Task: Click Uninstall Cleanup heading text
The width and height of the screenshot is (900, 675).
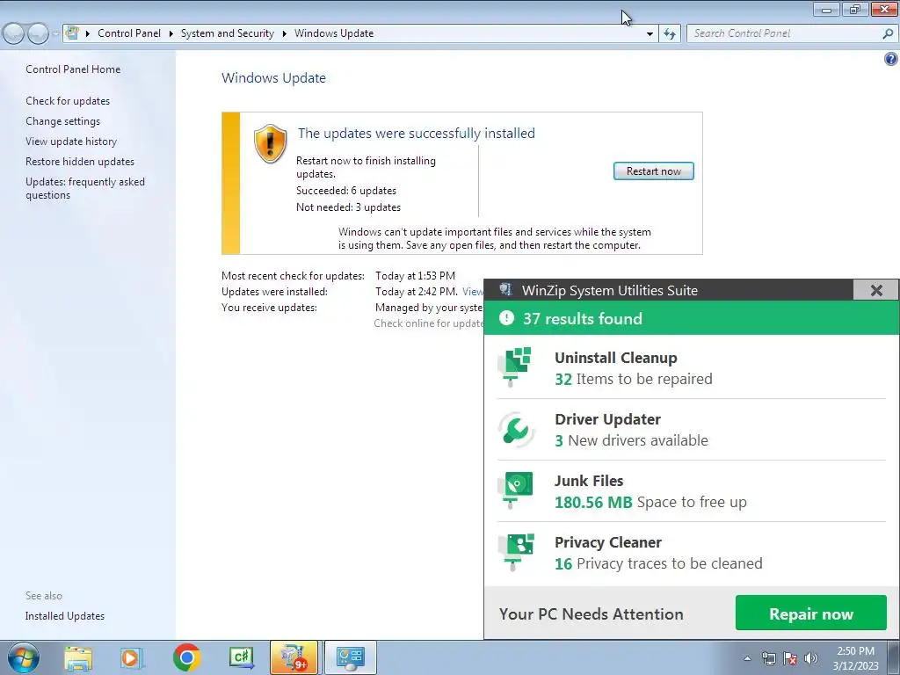Action: [616, 358]
